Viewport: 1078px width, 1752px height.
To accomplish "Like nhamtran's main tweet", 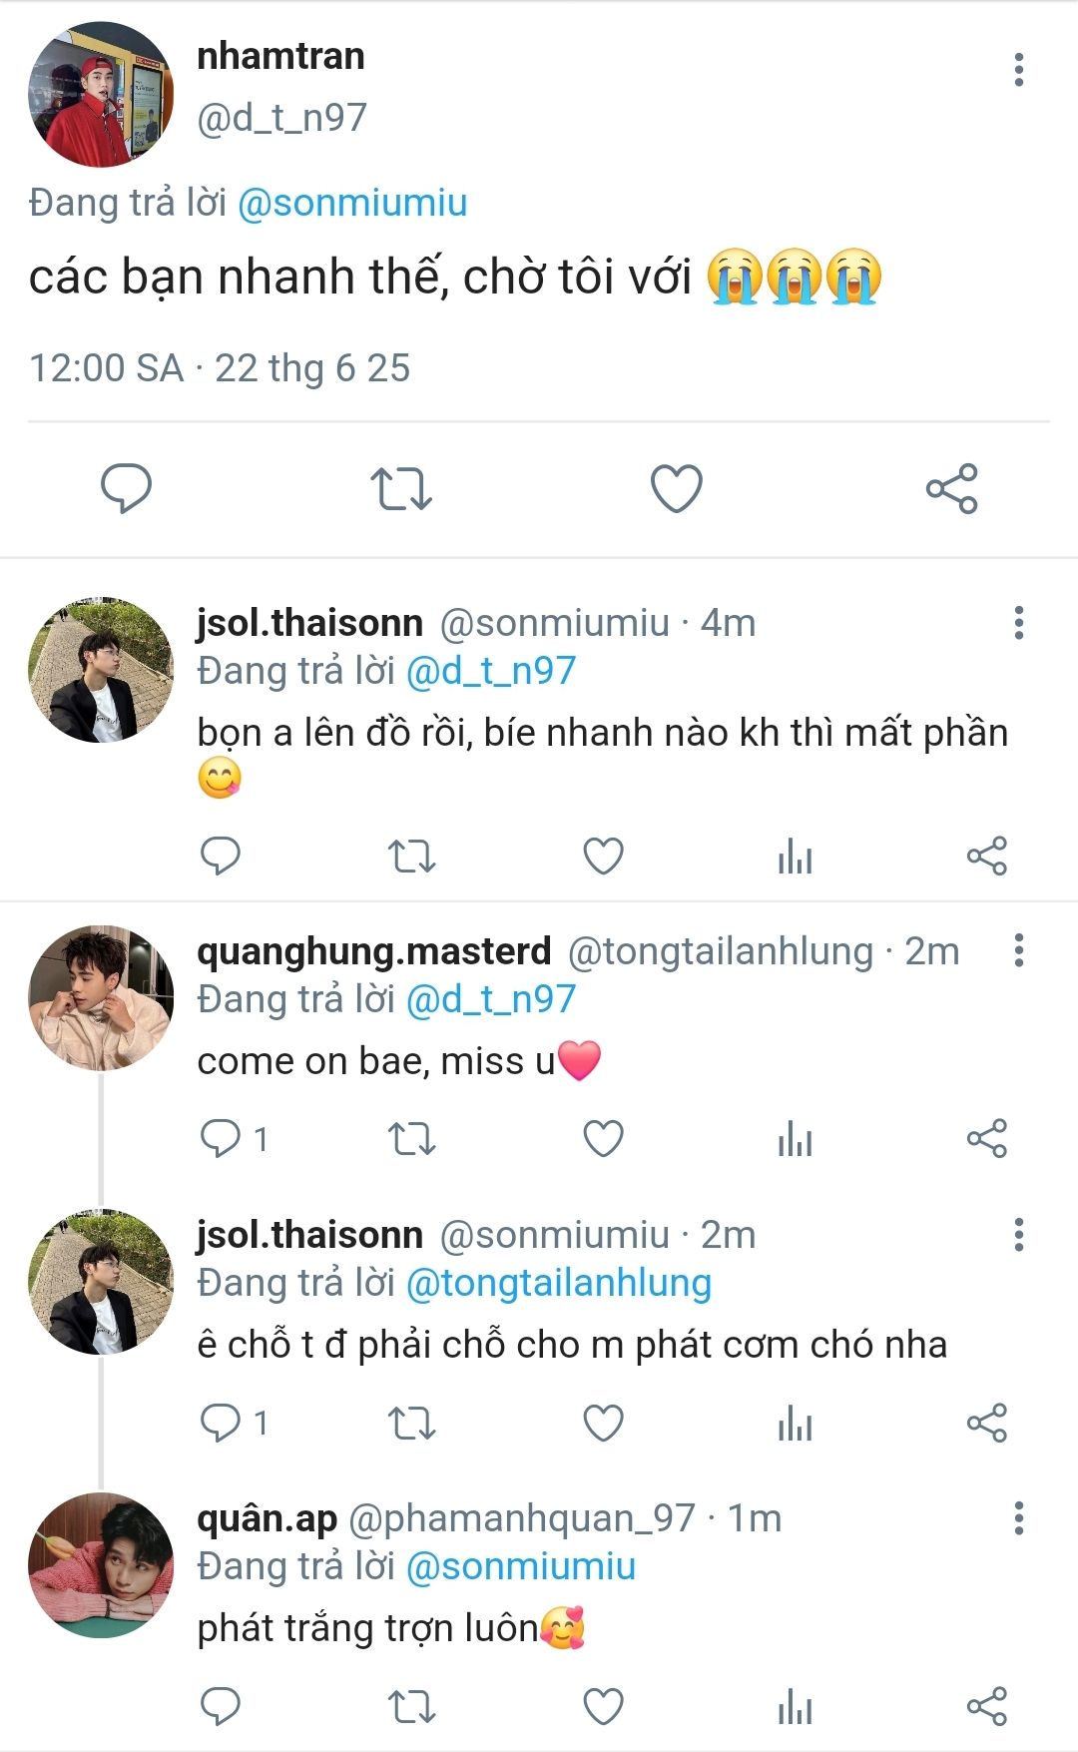I will coord(677,488).
